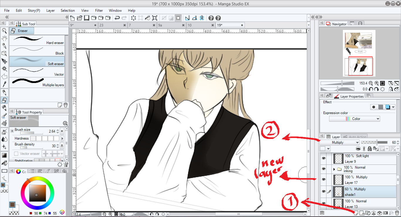Toggle visibility of Layer 17

click(324, 179)
